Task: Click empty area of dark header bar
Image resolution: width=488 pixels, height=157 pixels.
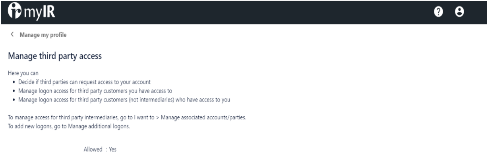Action: point(238,12)
